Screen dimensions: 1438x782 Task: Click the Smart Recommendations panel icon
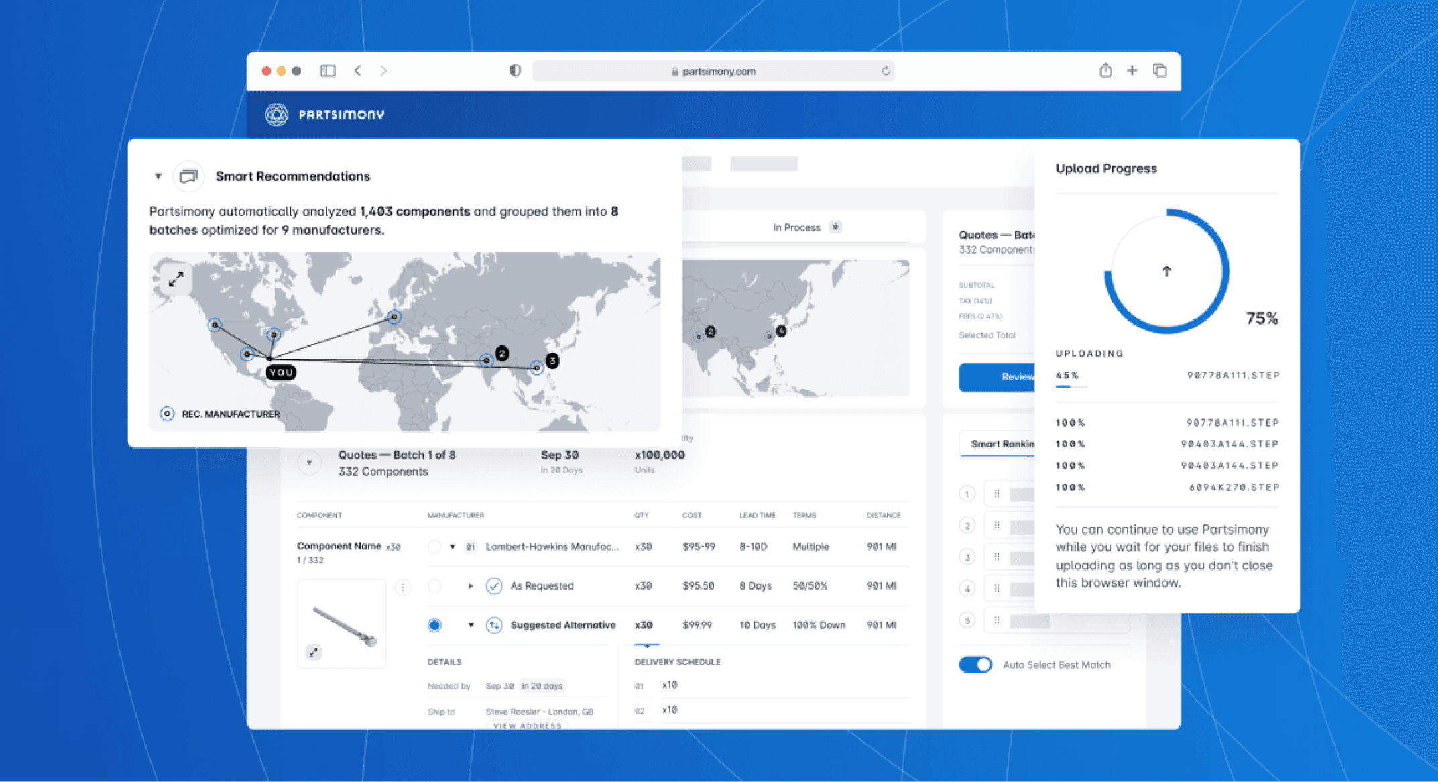click(x=189, y=176)
